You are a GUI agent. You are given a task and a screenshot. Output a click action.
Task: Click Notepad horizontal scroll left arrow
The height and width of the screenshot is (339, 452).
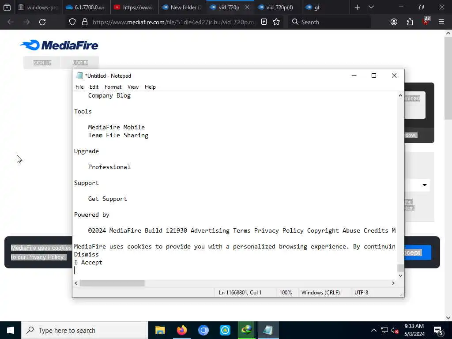[76, 283]
